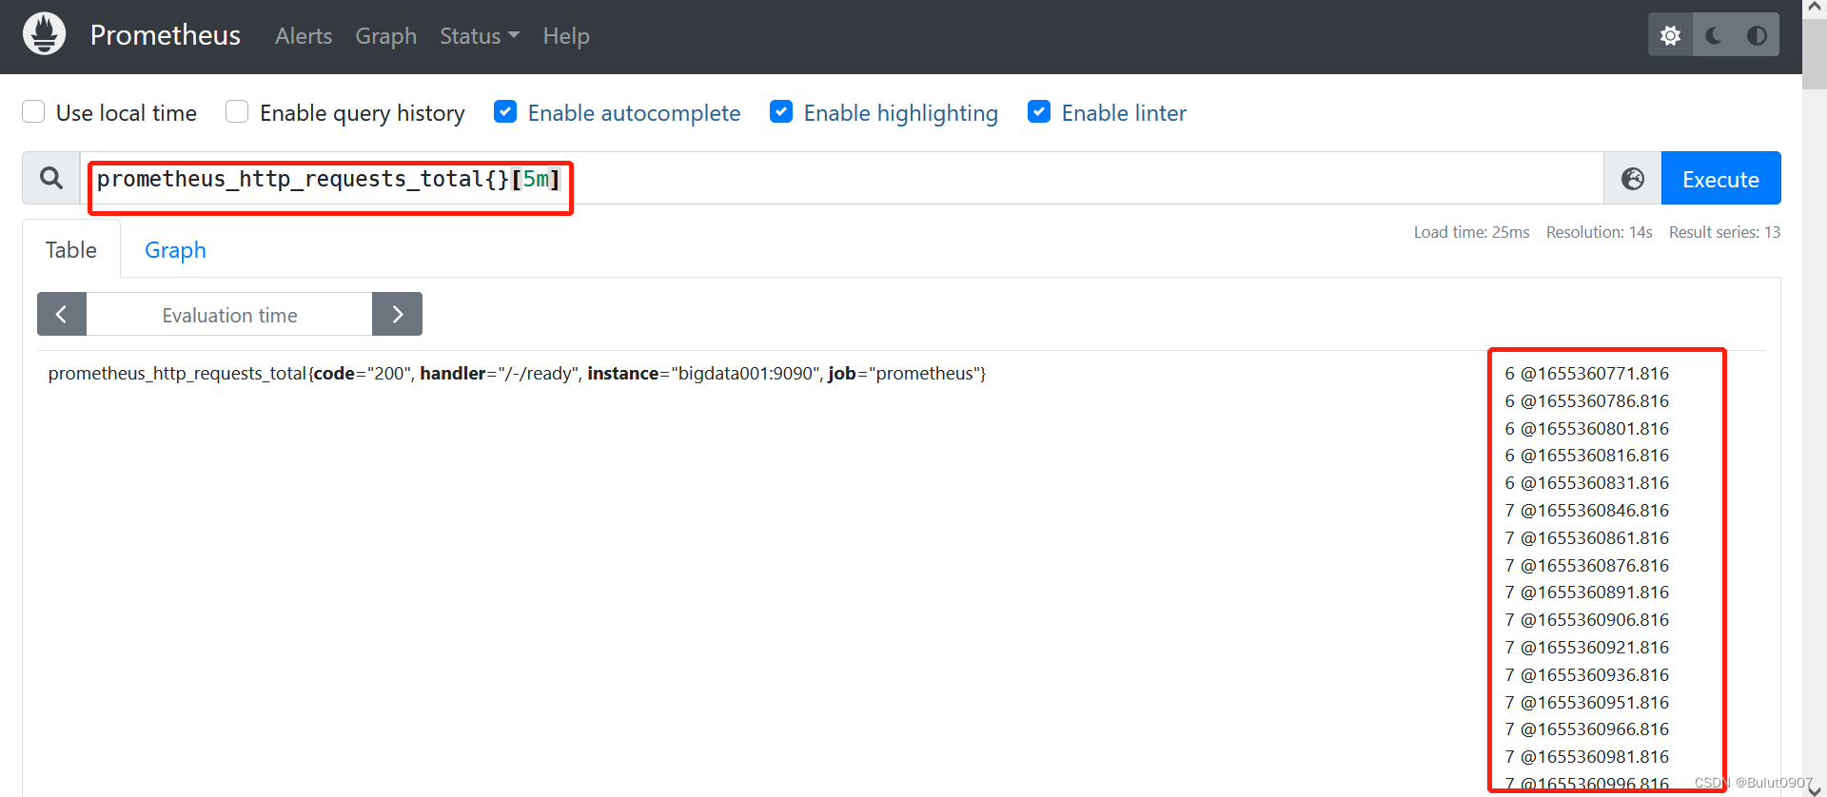This screenshot has height=797, width=1827.
Task: Go to next evaluation time arrow
Action: tap(397, 314)
